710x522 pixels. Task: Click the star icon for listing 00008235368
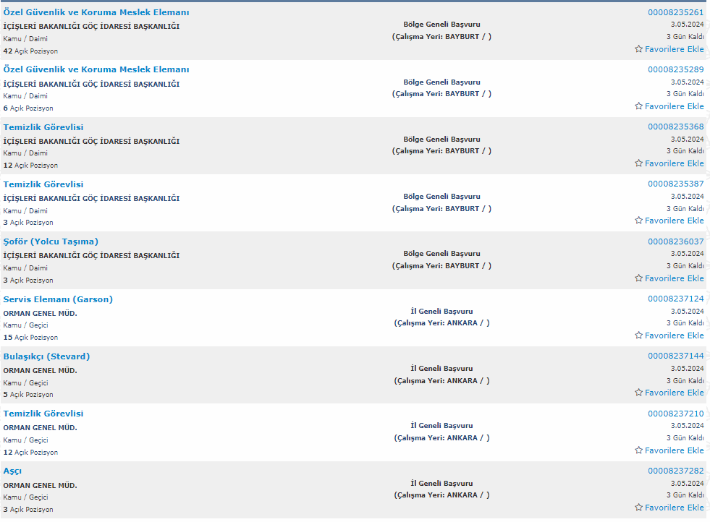point(638,163)
